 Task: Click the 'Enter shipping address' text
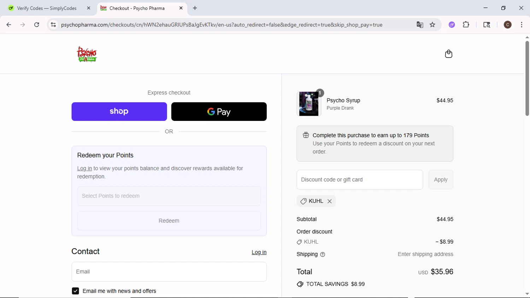pyautogui.click(x=425, y=254)
